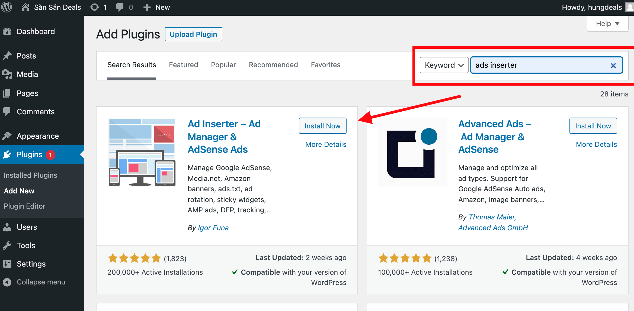Click the Sàn Săn Deals site name
634x311 pixels.
tap(57, 7)
